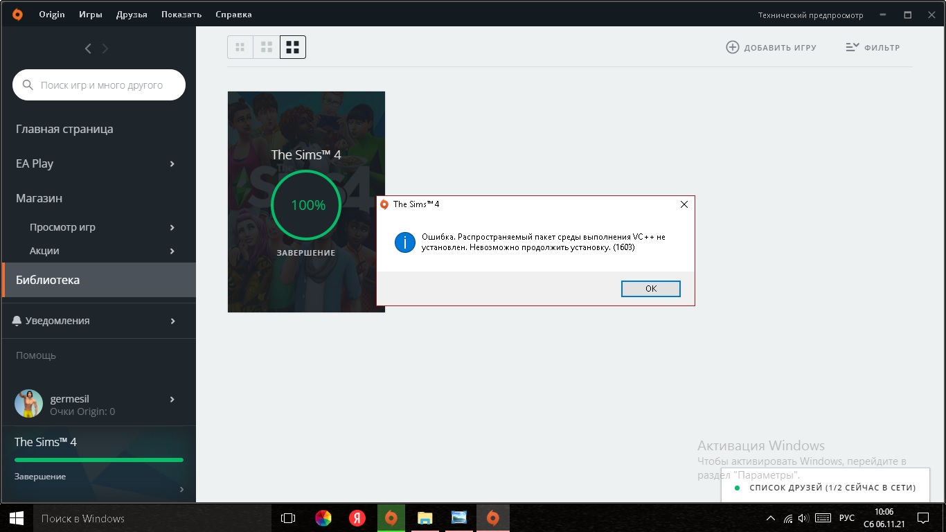Expand the EA Play chevron
Viewport: 946px width, 532px height.
click(x=172, y=164)
